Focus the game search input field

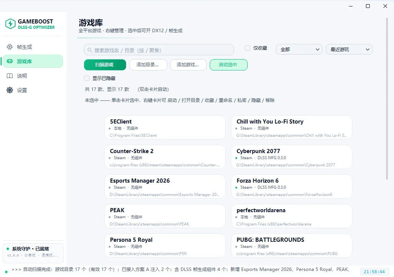click(159, 50)
